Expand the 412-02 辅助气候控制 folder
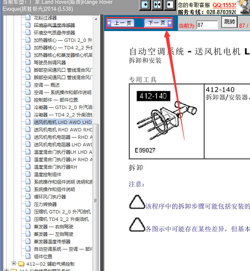The image size is (250, 271). 14,263
